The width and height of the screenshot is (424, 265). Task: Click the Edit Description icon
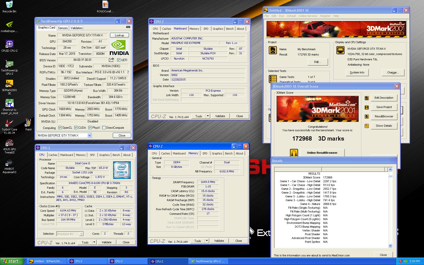(367, 98)
